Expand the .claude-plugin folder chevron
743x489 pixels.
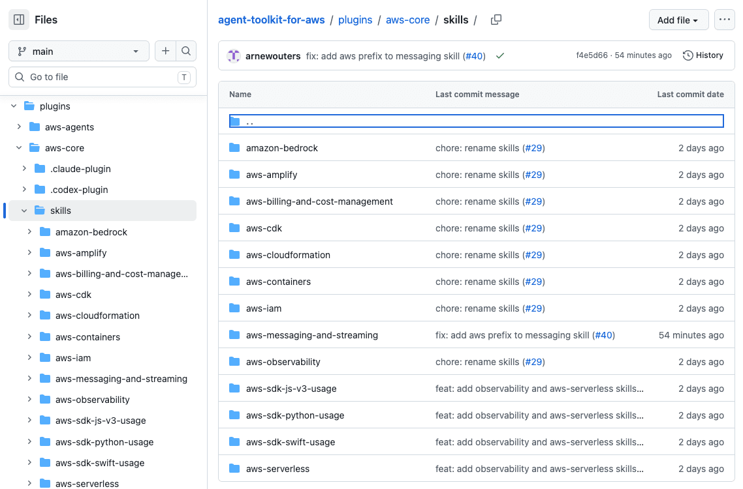click(x=24, y=168)
